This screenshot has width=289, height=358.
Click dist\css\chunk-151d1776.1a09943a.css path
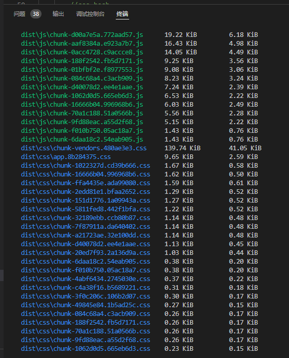click(x=86, y=201)
